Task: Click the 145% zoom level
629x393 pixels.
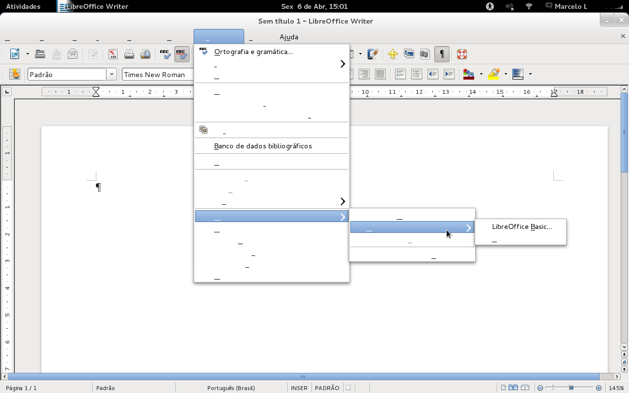Action: [x=616, y=388]
